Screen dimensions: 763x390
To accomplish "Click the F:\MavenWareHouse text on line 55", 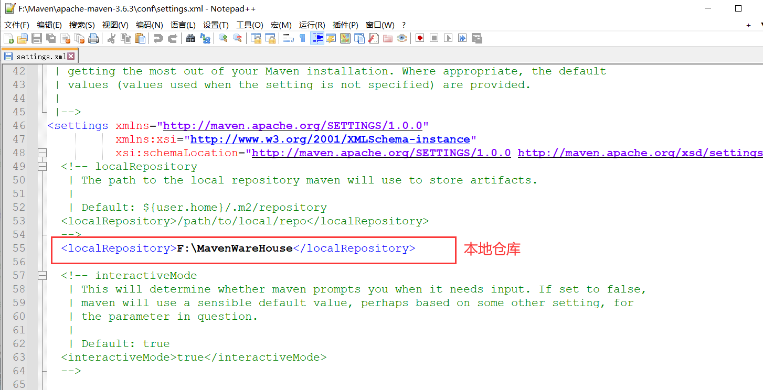I will 235,248.
